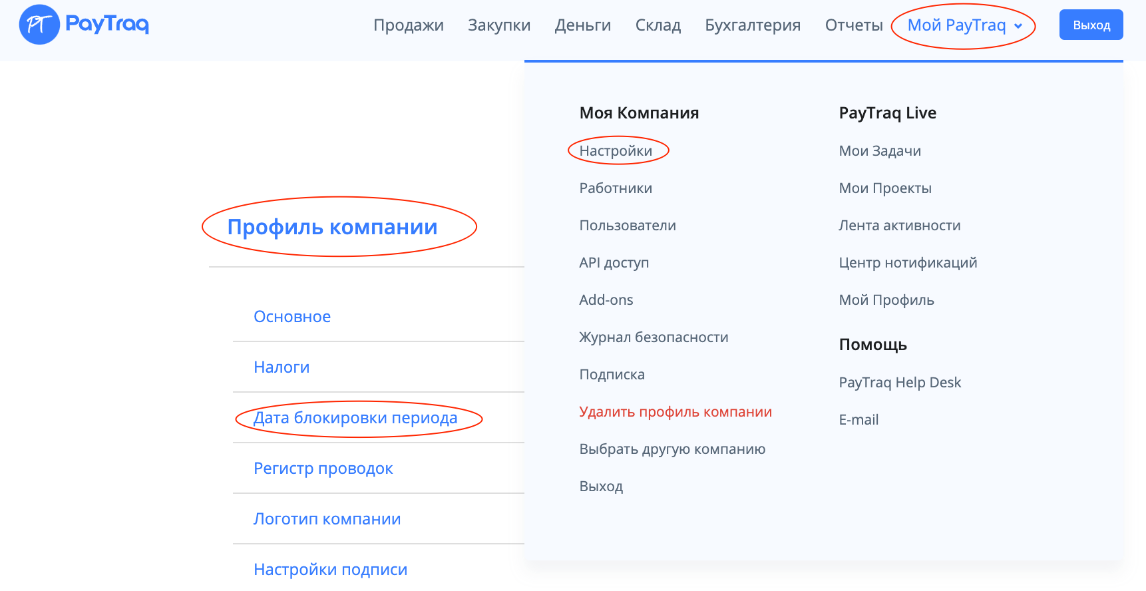This screenshot has height=591, width=1146.
Task: Go to API доступ
Action: [x=614, y=263]
